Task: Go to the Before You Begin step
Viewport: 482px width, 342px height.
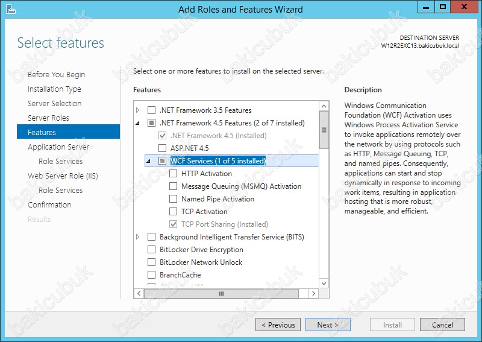Action: click(x=56, y=75)
